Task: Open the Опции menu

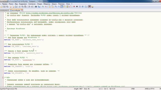Action: click(39, 4)
